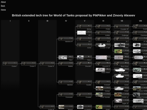147x110 pixels.
Task: Select the Archer tank node
Action: coord(84,45)
